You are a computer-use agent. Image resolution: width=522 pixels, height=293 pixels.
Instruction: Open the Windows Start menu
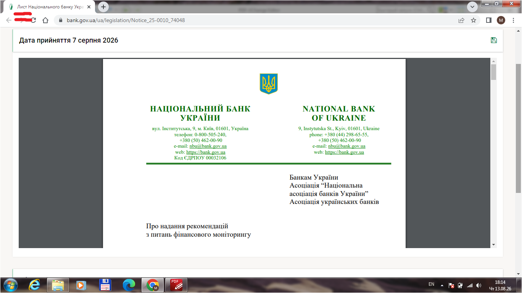coord(10,285)
